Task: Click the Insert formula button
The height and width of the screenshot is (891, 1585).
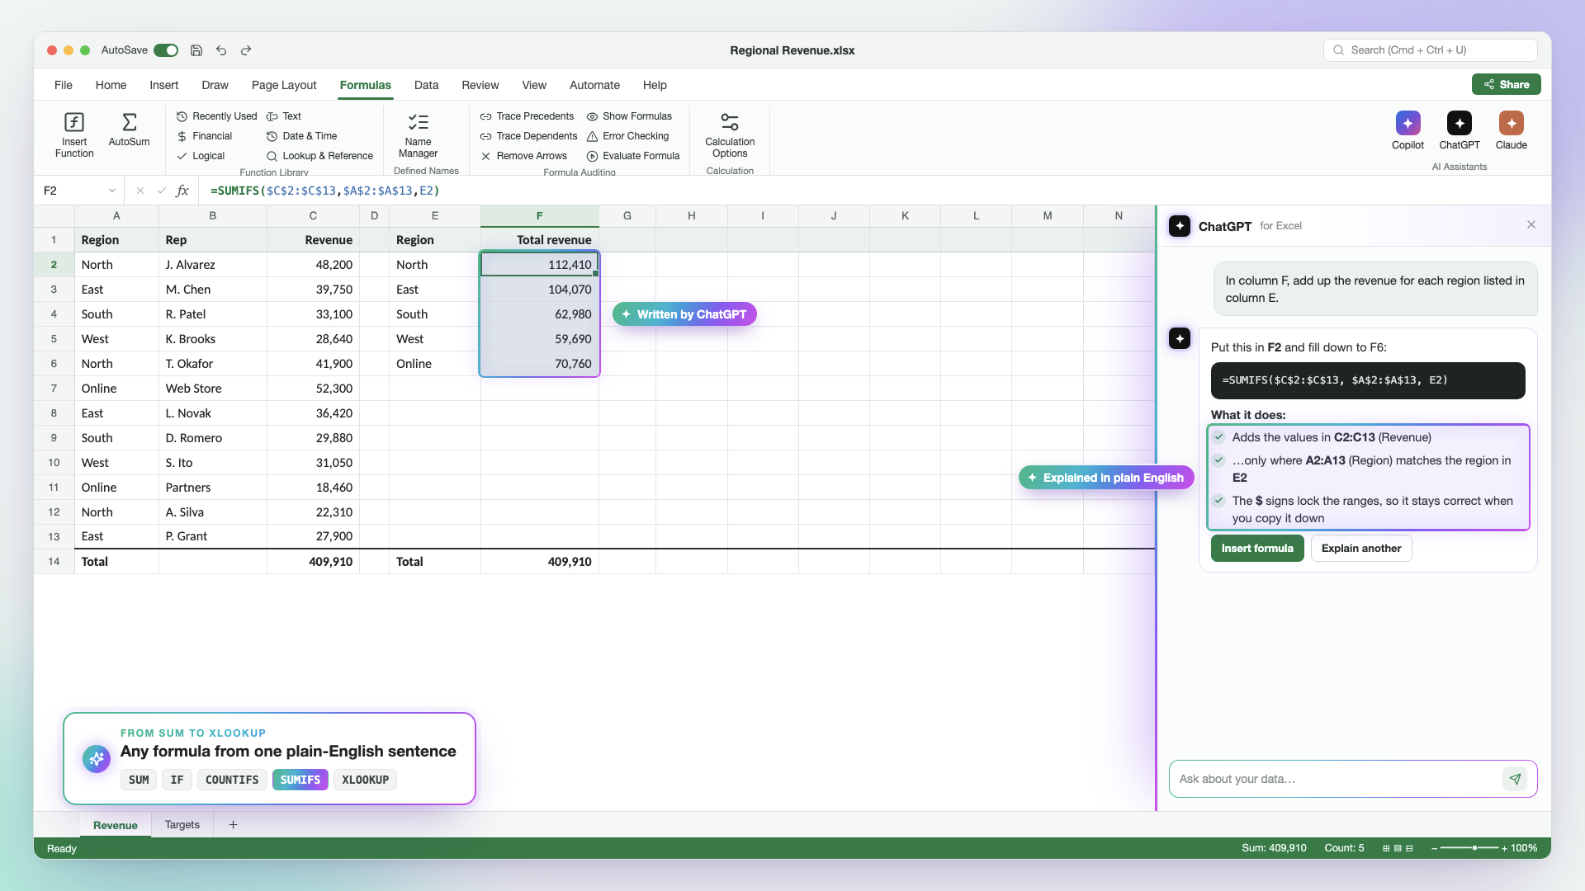Action: click(x=1257, y=548)
